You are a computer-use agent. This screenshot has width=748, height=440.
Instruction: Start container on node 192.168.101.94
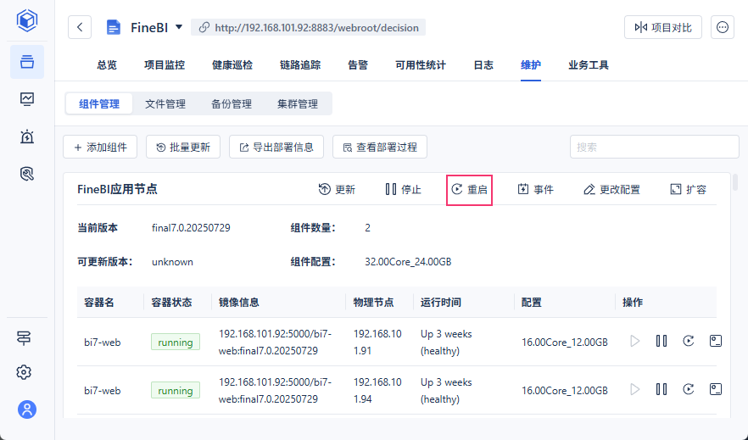(x=634, y=389)
